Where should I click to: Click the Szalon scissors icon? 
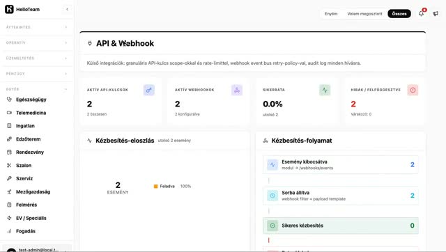coord(9,166)
